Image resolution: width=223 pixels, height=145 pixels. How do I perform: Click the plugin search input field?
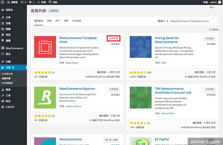pos(193,21)
